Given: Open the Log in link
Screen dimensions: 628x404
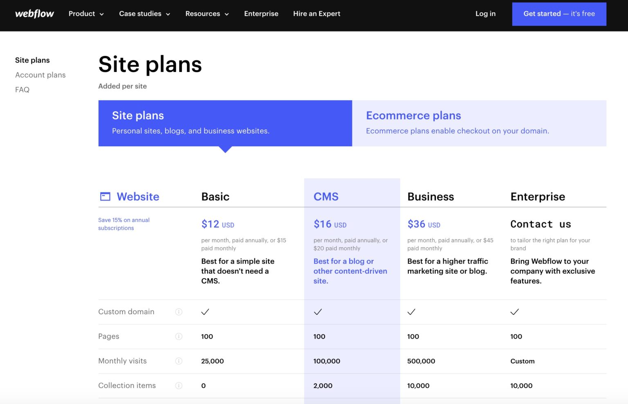Looking at the screenshot, I should click(485, 13).
